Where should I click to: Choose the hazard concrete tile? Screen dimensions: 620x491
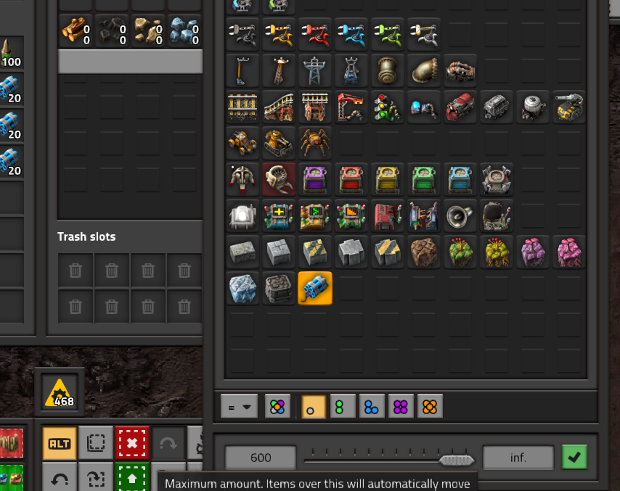coord(315,252)
